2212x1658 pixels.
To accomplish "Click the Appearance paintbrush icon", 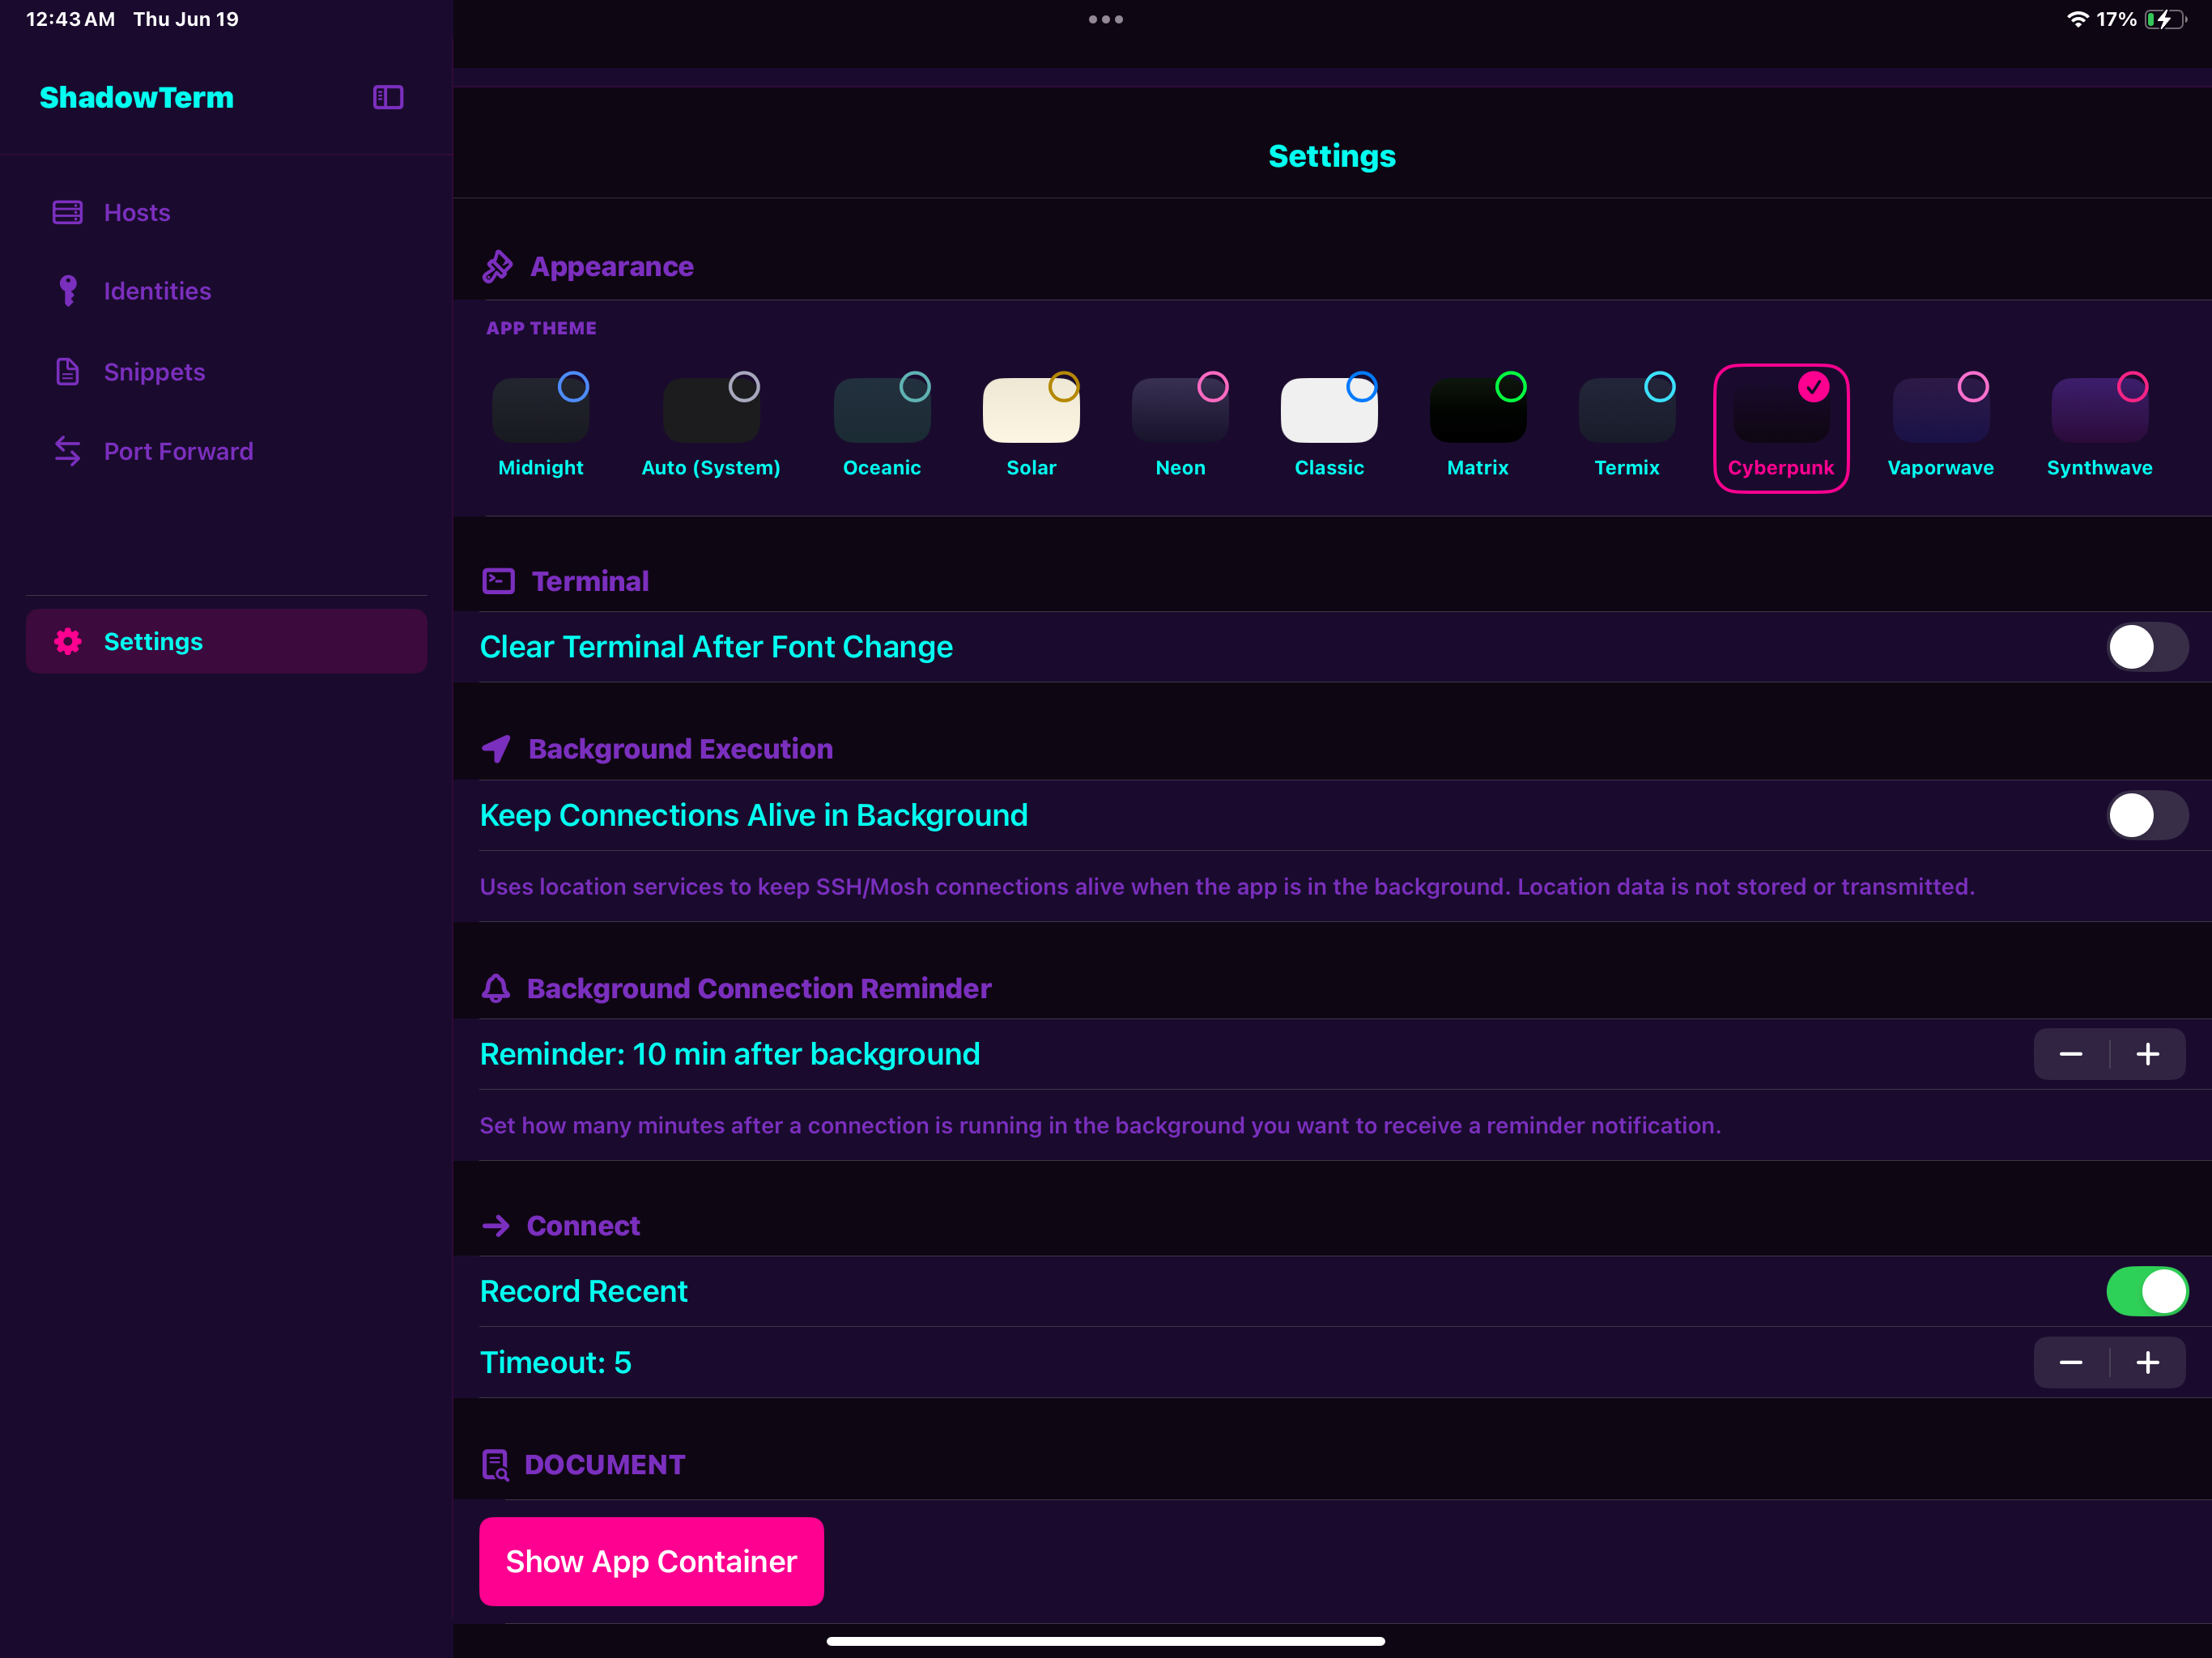I will 497,266.
